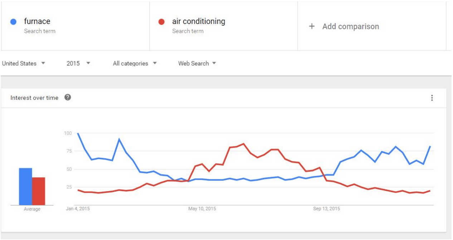This screenshot has width=453, height=240.
Task: Expand the 2015 time range dropdown
Action: click(78, 63)
